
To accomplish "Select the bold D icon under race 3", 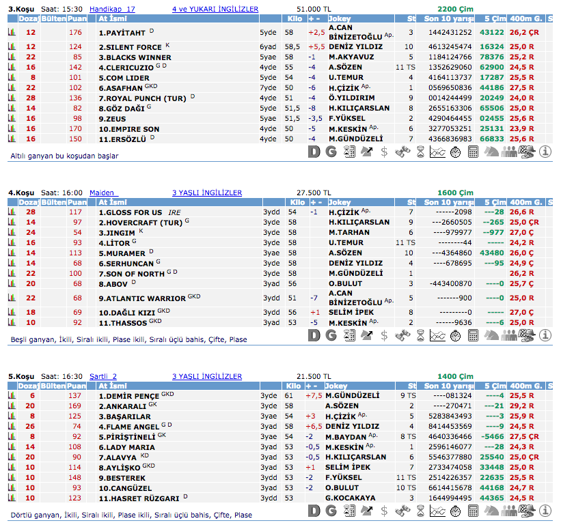I will 314,152.
